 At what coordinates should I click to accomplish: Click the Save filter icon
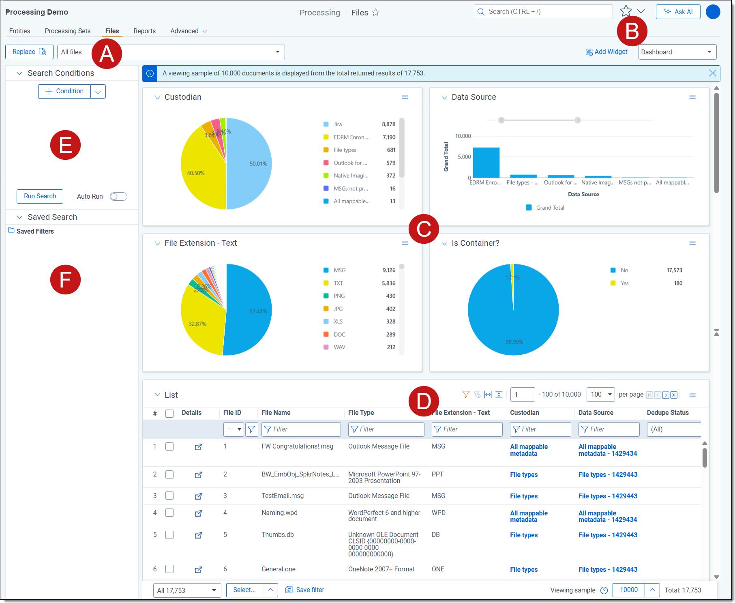pyautogui.click(x=289, y=590)
